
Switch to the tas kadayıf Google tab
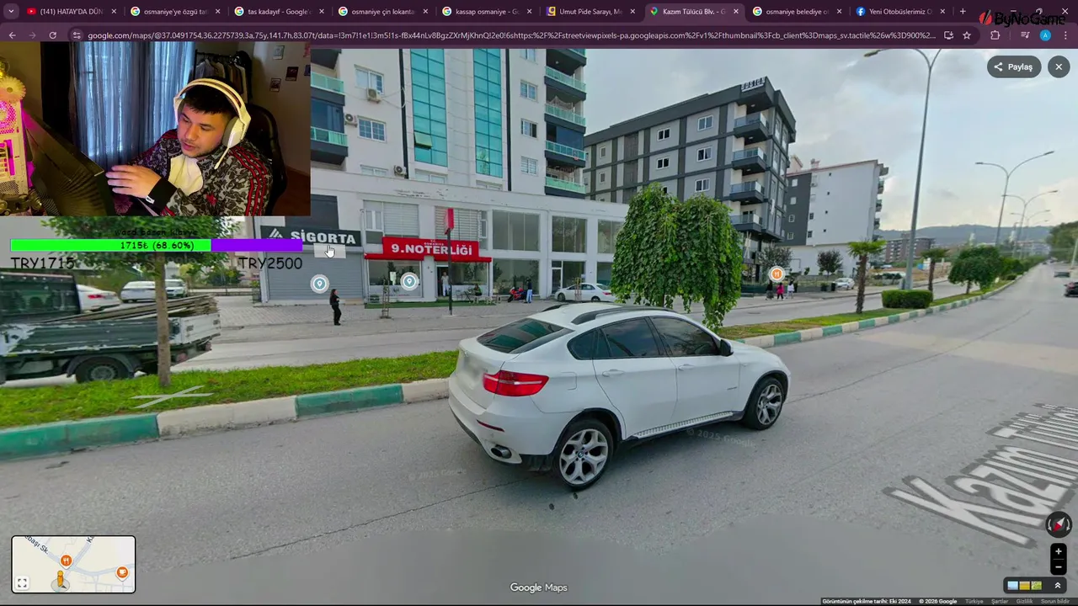279,12
